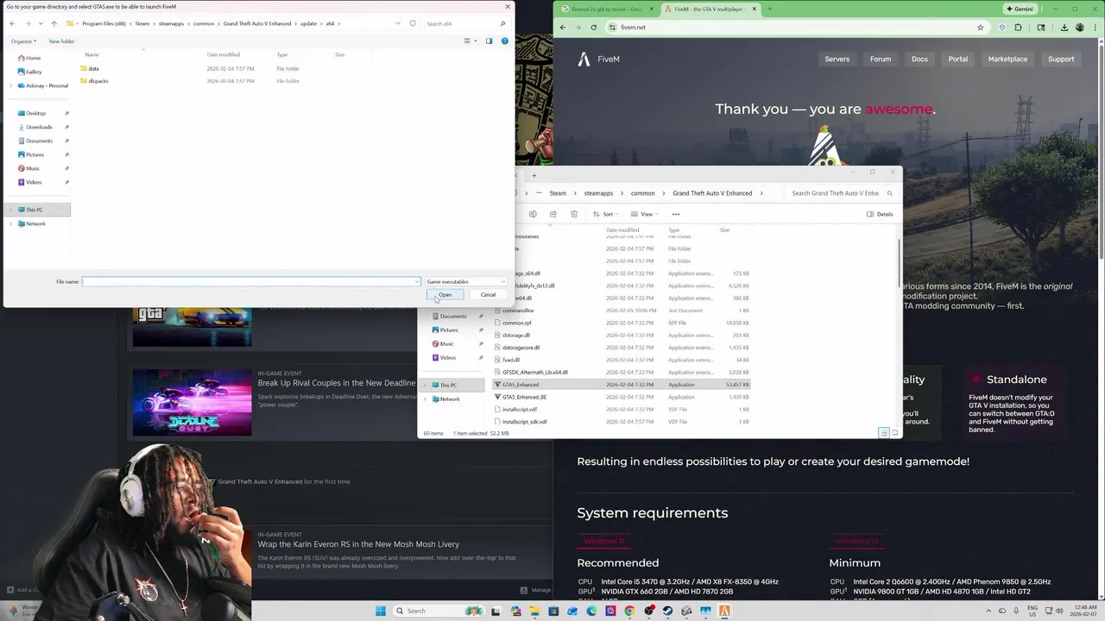Click 'Grand Theft Auto V Enhanced' breadcrumb in dialog
1105x621 pixels.
coord(256,23)
